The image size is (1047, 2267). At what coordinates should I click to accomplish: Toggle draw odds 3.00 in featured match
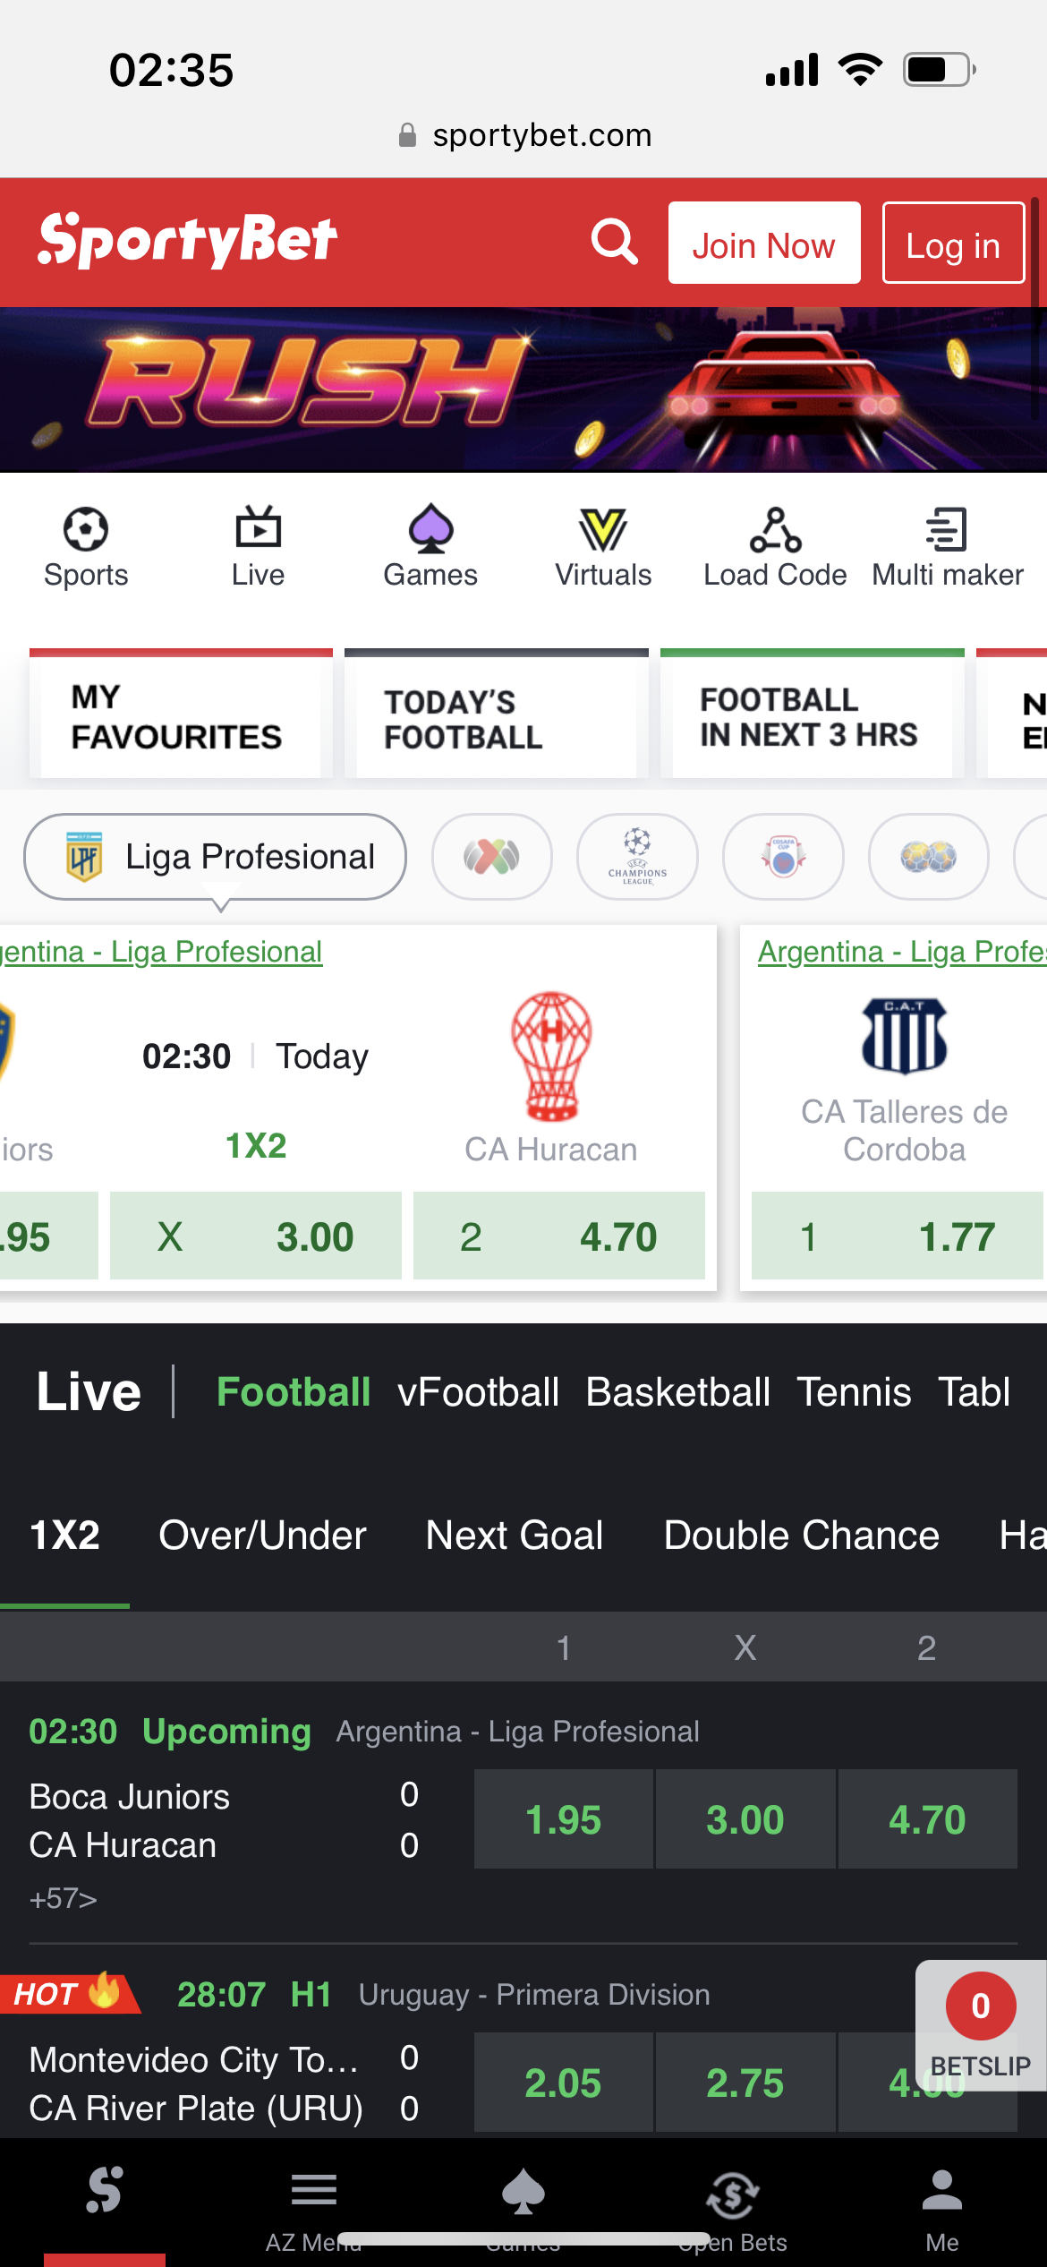(256, 1236)
